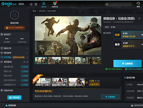Open the 游戏库 game library tab
The height and width of the screenshot is (108, 143).
pyautogui.click(x=44, y=5)
